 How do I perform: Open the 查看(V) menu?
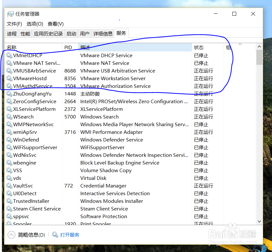click(56, 24)
